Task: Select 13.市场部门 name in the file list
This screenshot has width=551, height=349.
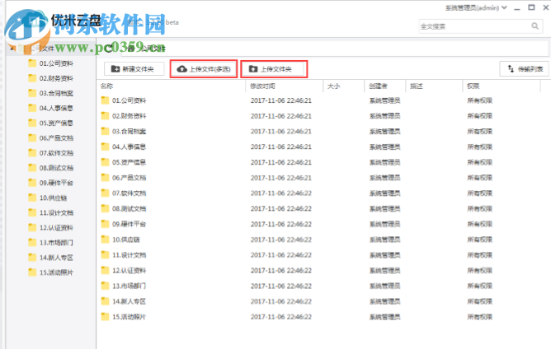Action: point(129,286)
